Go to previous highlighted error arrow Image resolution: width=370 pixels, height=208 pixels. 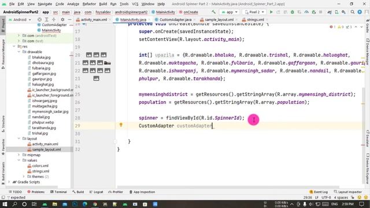[x=356, y=27]
